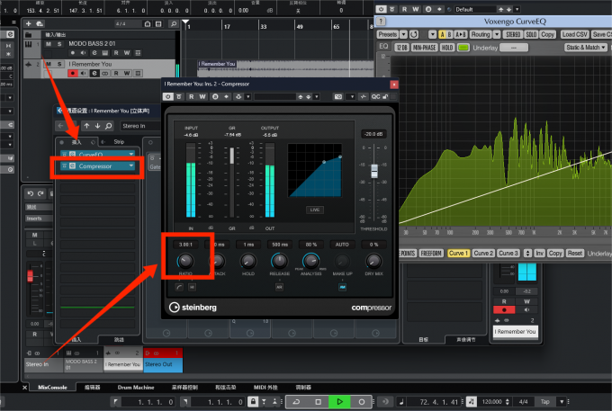This screenshot has height=411, width=612.
Task: Select Curve 3 in CurveEQ
Action: pos(508,253)
